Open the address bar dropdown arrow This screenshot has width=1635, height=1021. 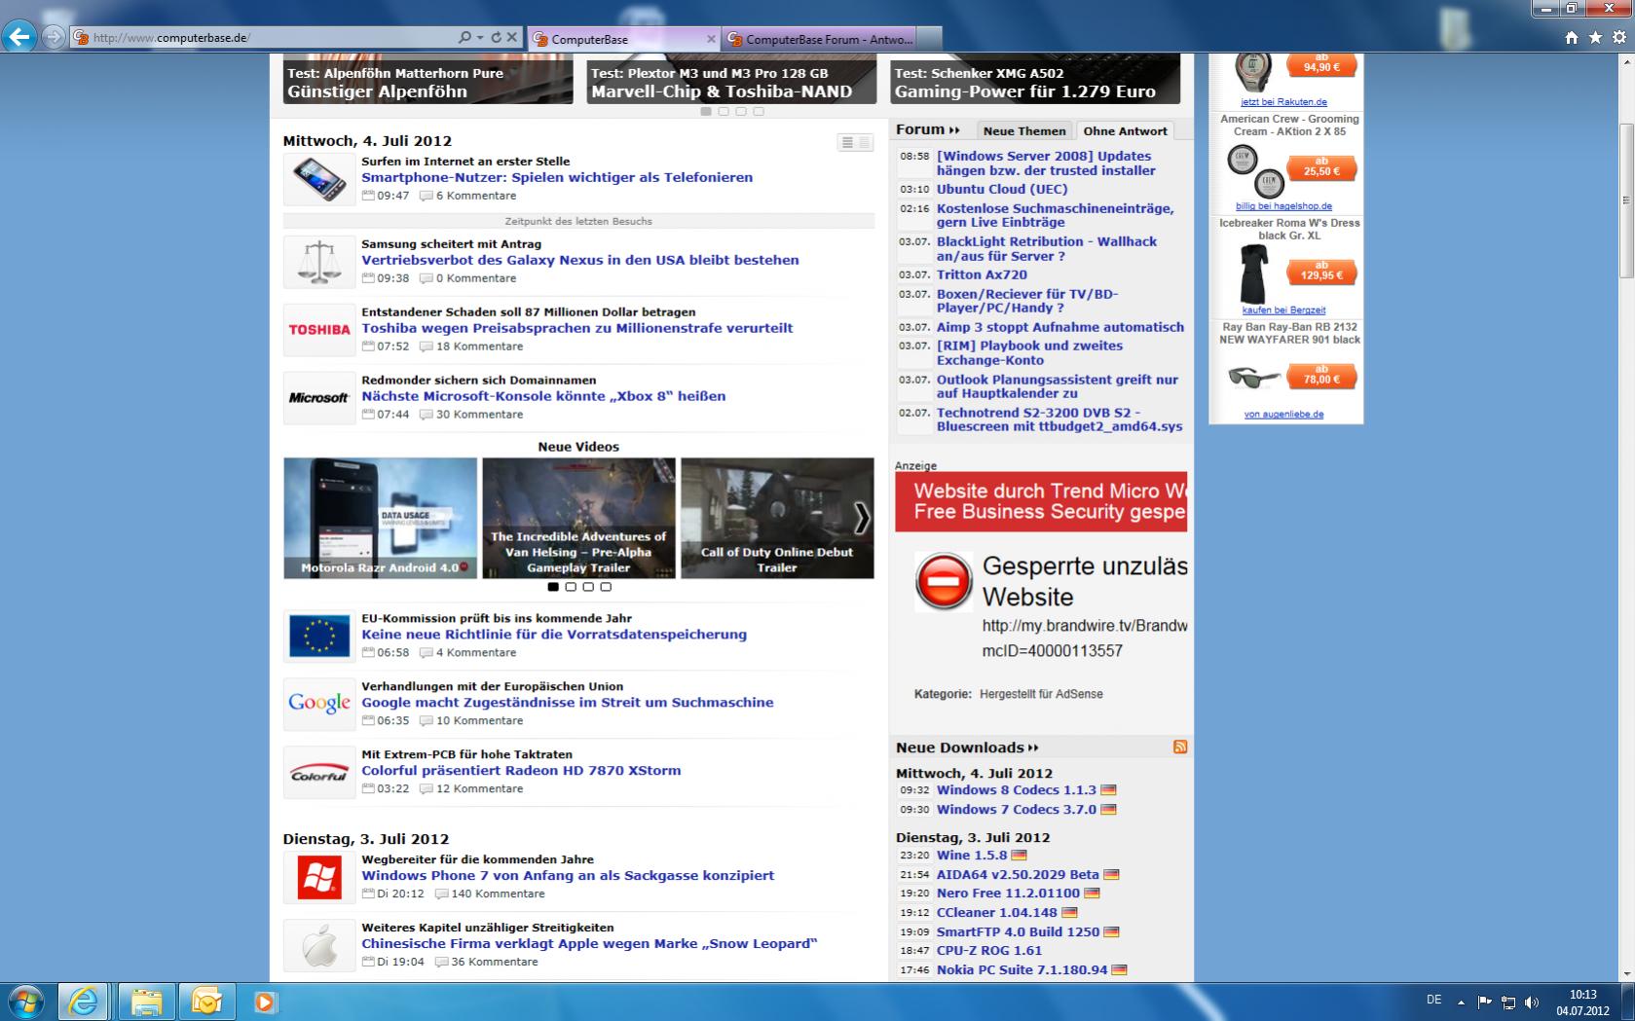(x=480, y=38)
